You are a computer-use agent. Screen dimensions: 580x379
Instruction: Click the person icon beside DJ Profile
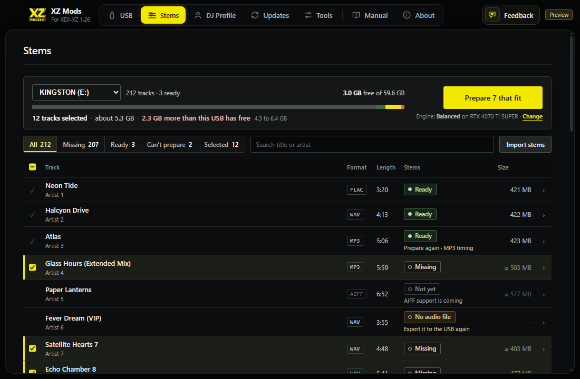[x=198, y=15]
